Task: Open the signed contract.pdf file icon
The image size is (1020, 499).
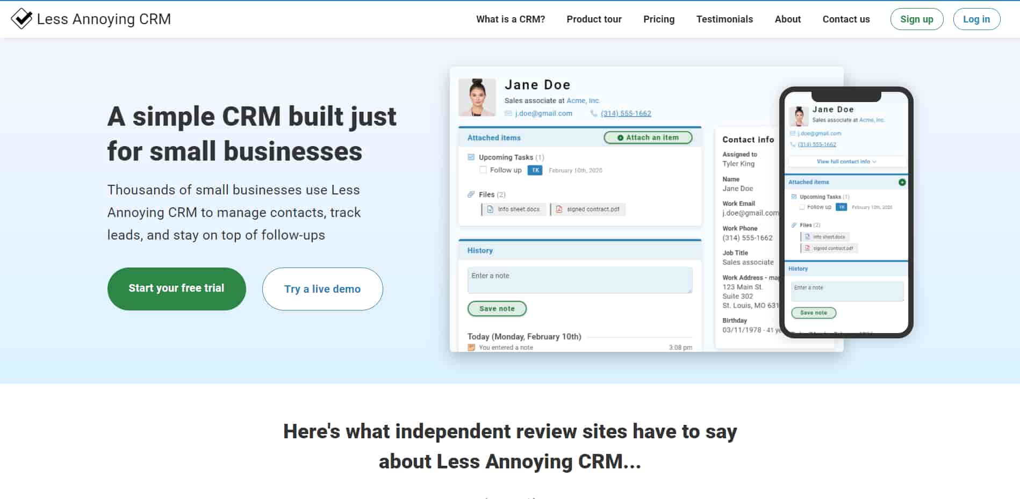Action: (x=561, y=209)
